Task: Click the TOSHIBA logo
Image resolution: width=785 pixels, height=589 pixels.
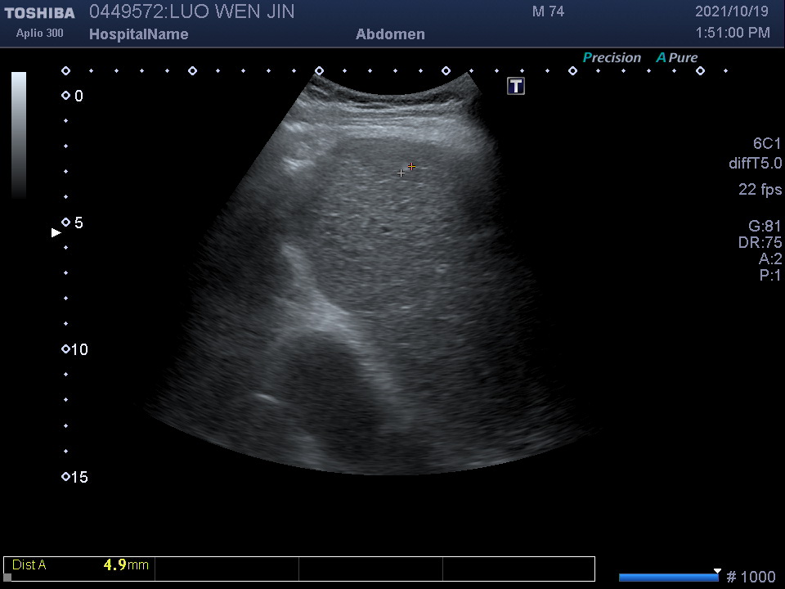Action: point(39,13)
